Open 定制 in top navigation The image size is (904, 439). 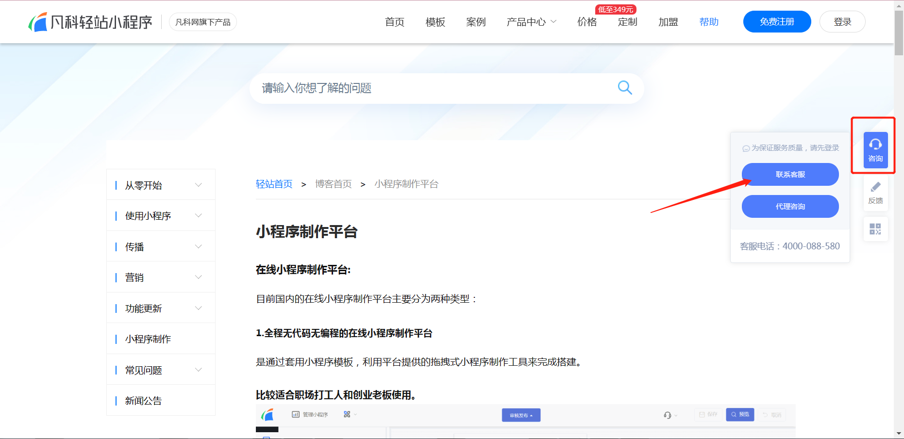click(x=628, y=22)
